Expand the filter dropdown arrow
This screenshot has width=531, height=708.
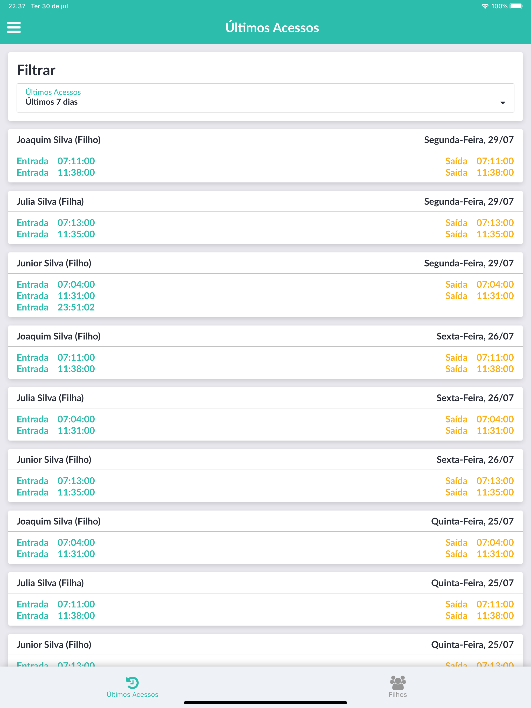(x=502, y=103)
